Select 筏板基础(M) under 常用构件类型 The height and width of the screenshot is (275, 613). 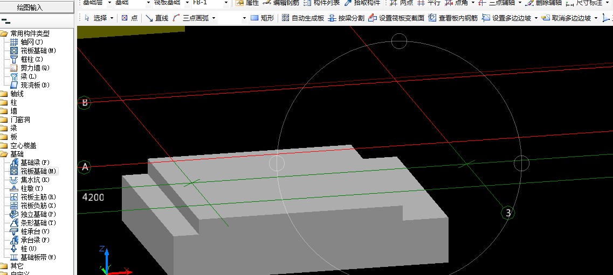tap(33, 51)
